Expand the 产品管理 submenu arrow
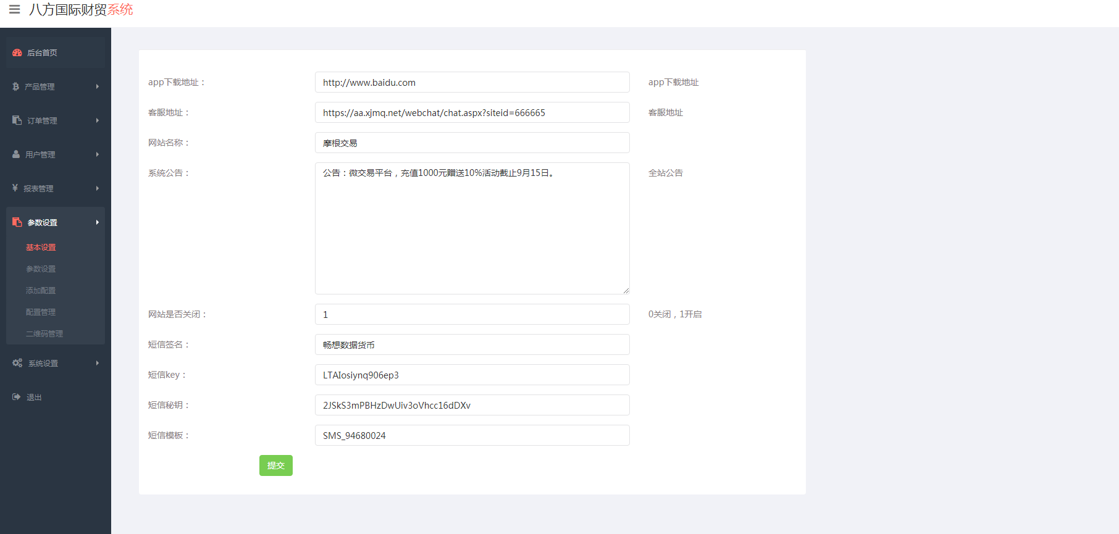 click(98, 86)
